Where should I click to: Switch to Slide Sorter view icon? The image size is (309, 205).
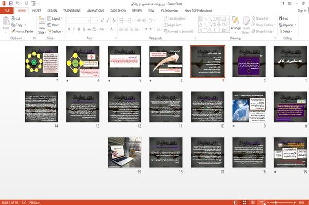244,202
